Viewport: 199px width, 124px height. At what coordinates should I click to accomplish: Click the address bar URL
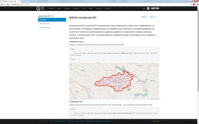(21, 4)
